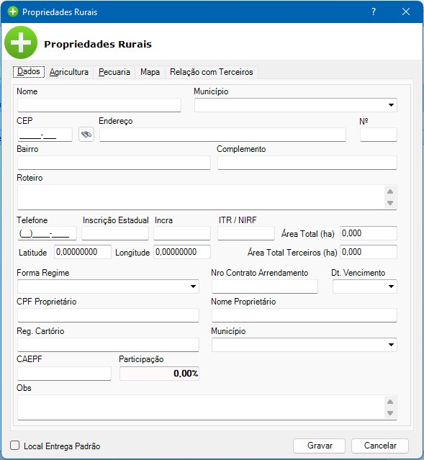The height and width of the screenshot is (460, 424).
Task: Click the Telefone input field
Action: tap(47, 233)
